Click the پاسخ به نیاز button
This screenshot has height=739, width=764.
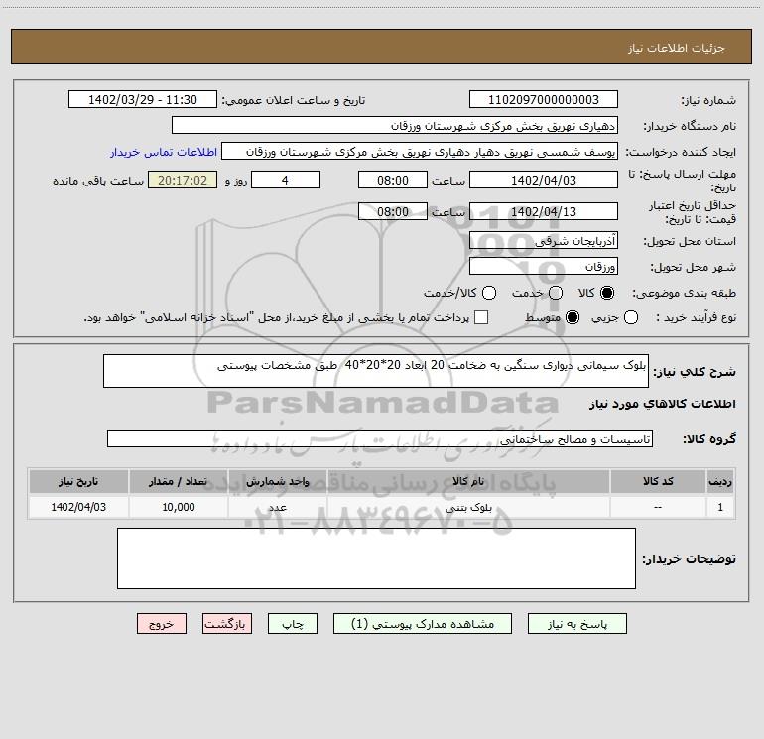click(577, 624)
